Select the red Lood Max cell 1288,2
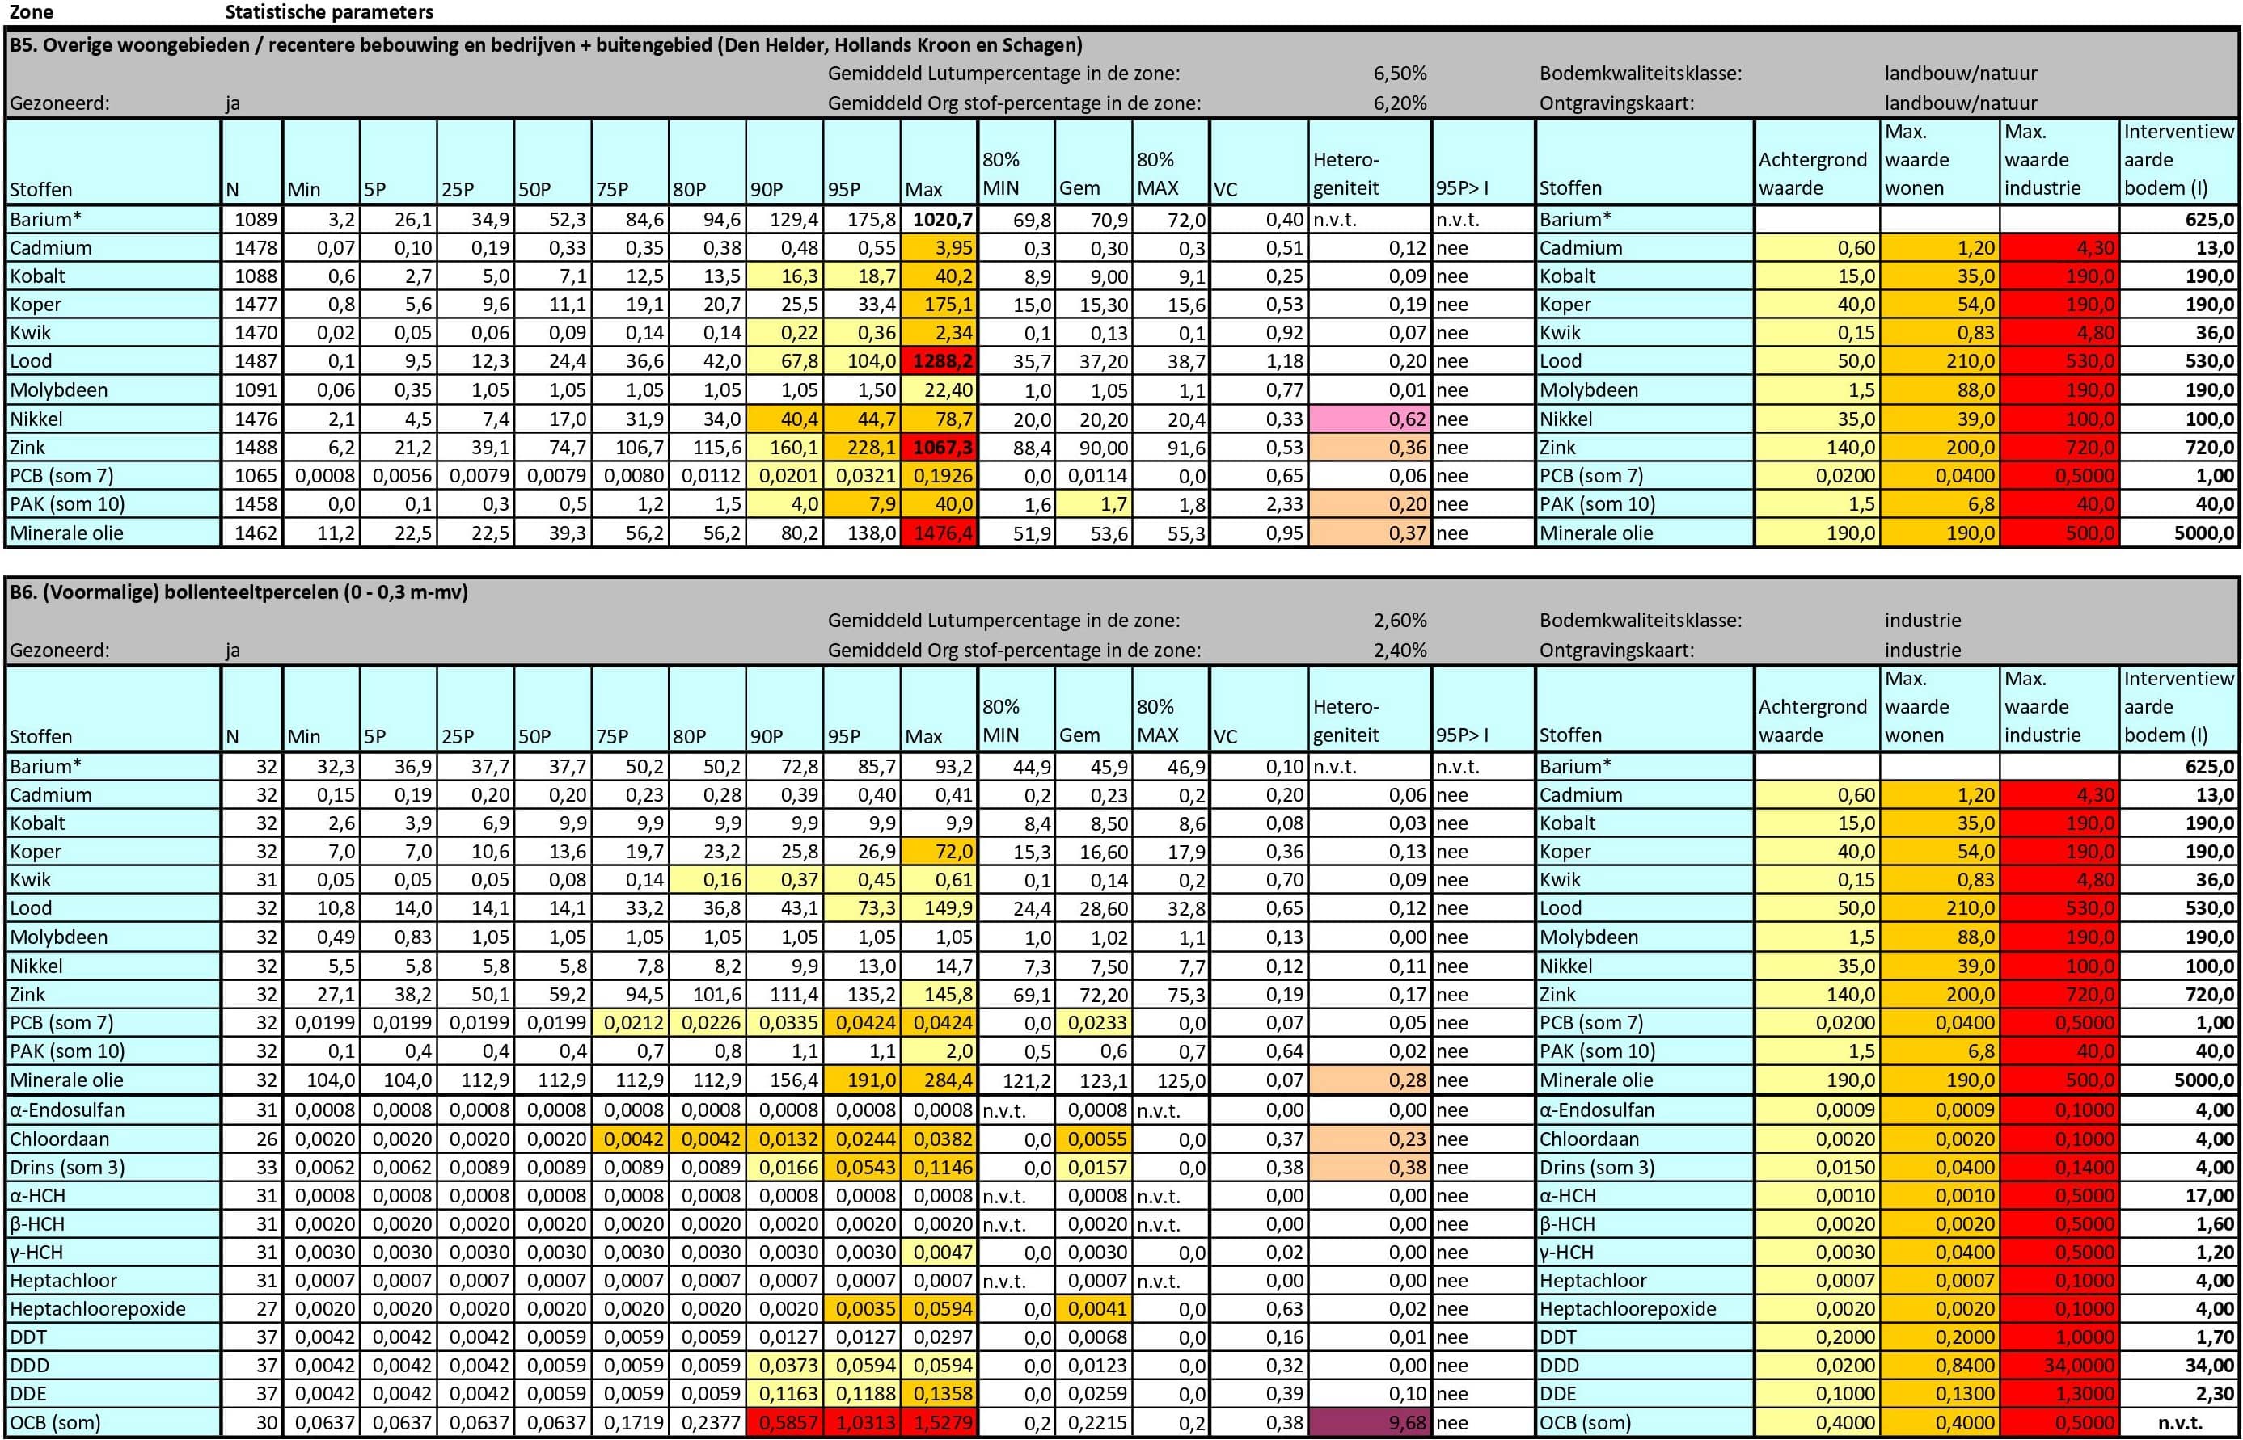This screenshot has width=2243, height=1440. (940, 361)
